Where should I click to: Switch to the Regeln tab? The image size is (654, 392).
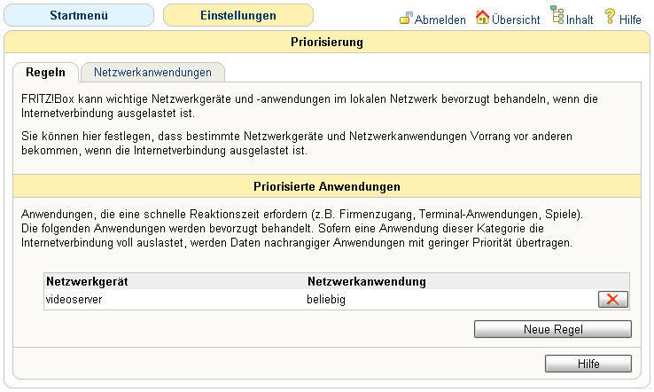[x=45, y=72]
